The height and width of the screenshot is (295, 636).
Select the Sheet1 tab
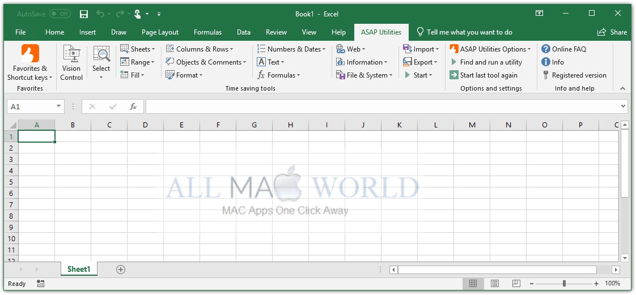pos(79,269)
